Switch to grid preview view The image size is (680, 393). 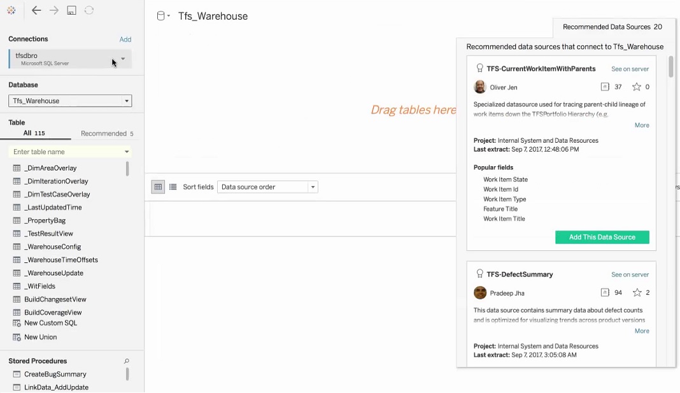pyautogui.click(x=158, y=187)
